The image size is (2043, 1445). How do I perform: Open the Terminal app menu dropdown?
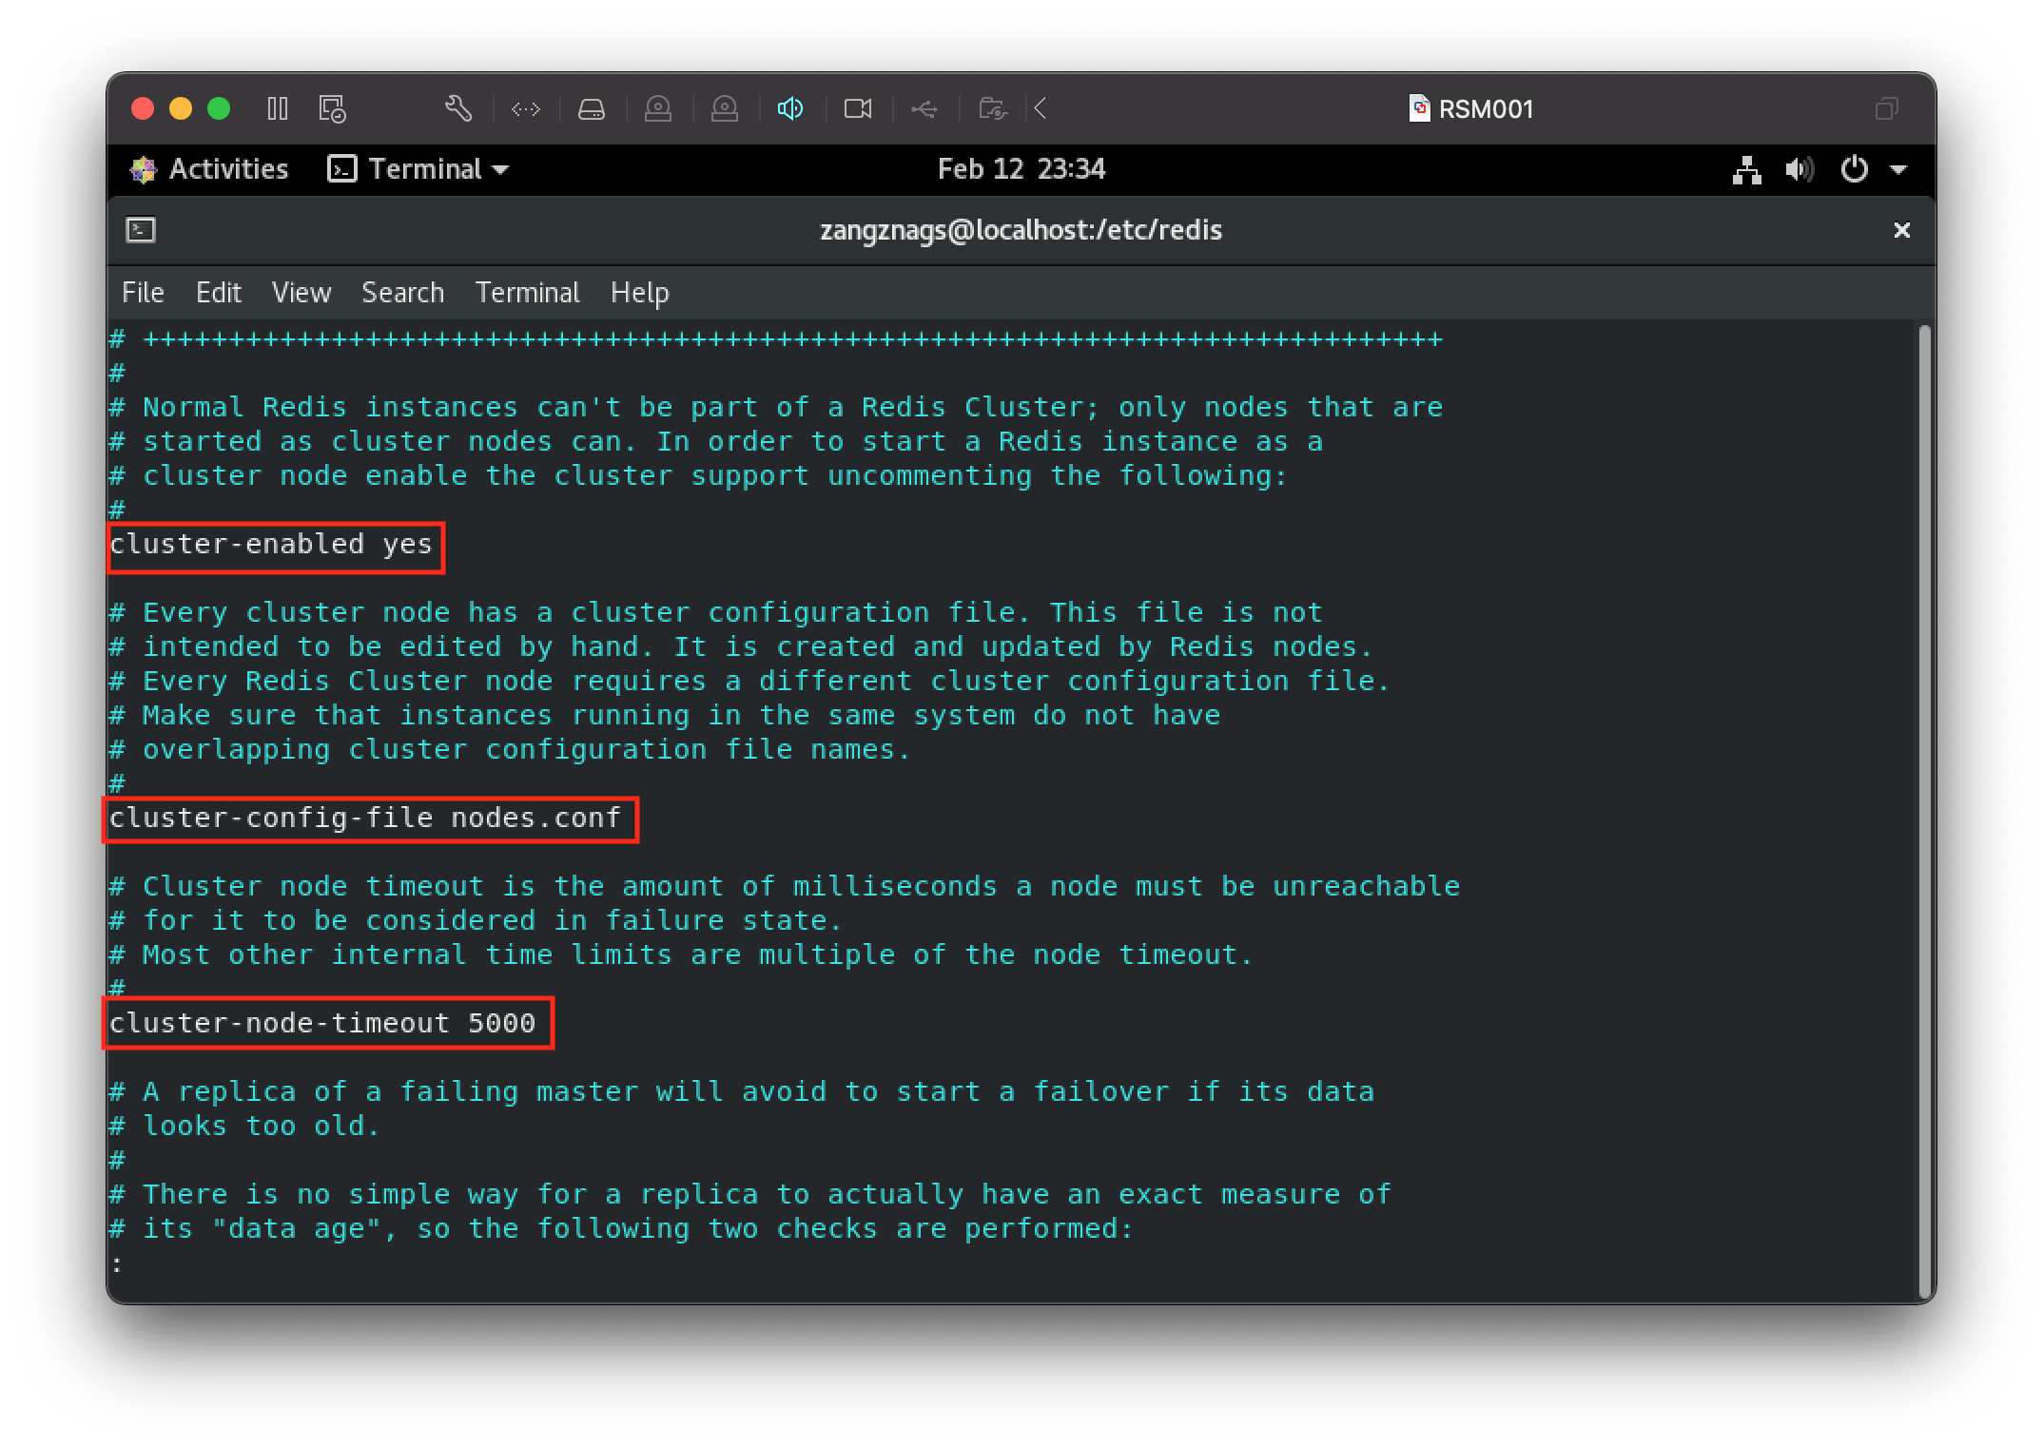pos(419,169)
